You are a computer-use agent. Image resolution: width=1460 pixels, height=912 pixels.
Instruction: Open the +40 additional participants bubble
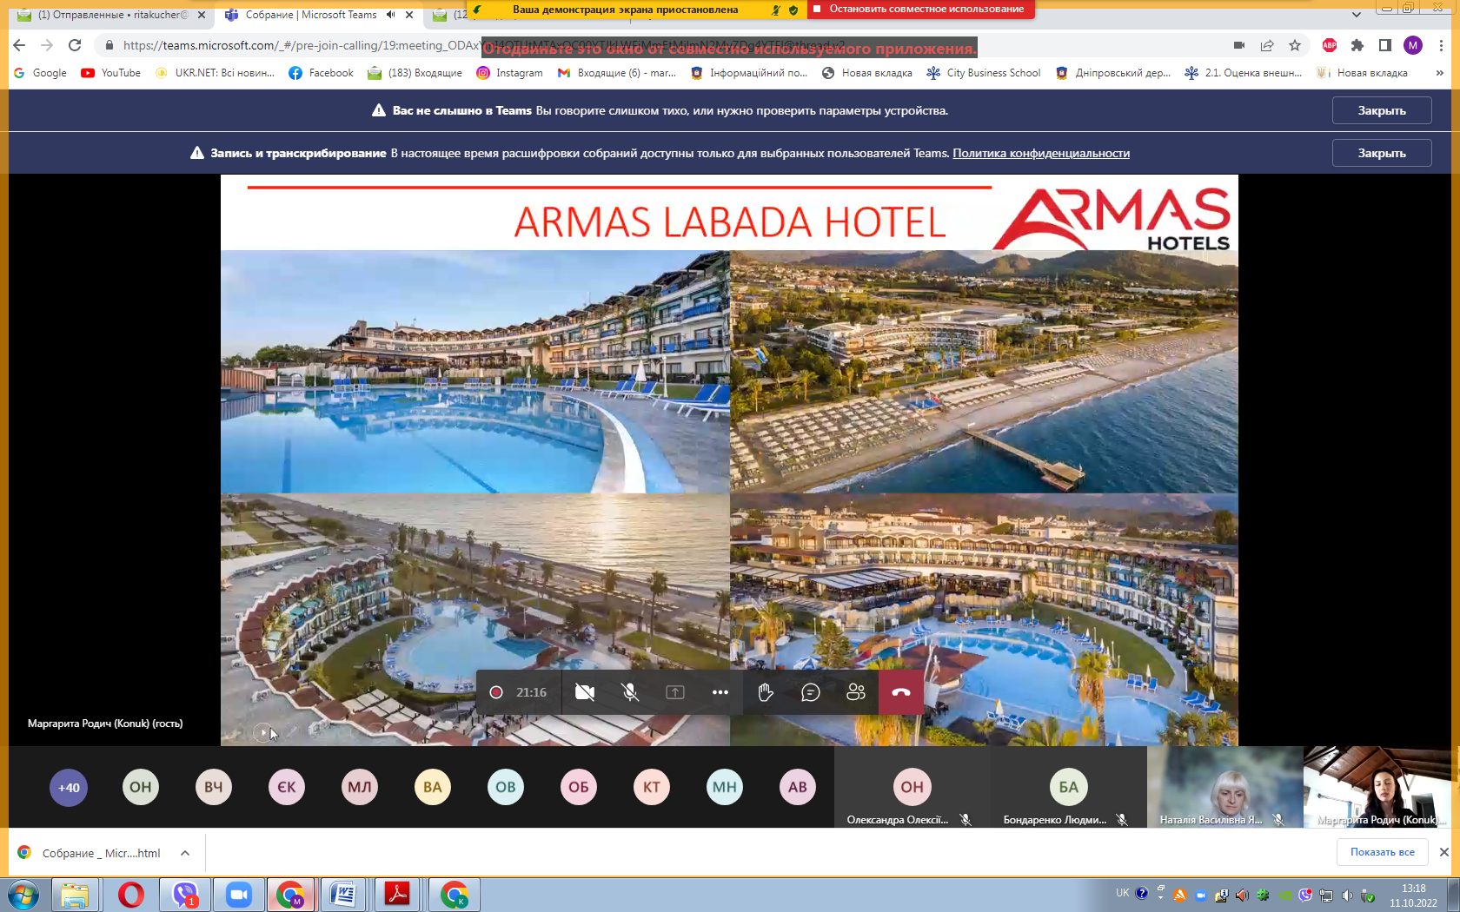(69, 788)
